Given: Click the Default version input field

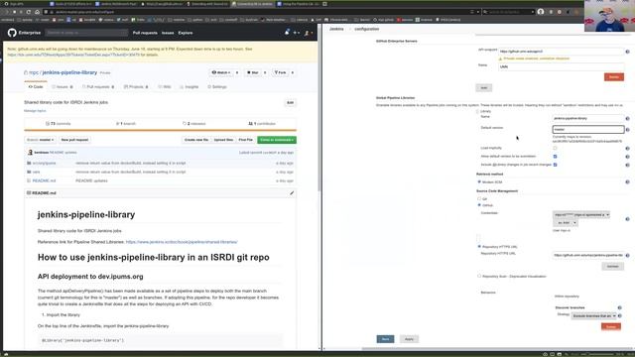Looking at the screenshot, I should click(588, 130).
